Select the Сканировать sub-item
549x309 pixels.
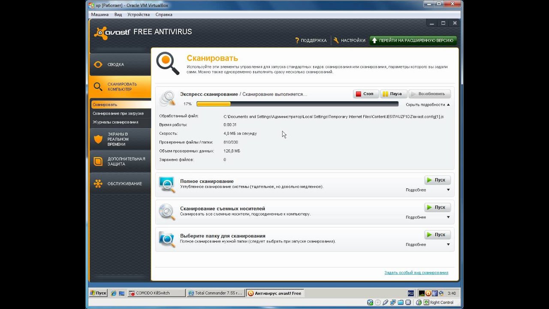coord(121,105)
